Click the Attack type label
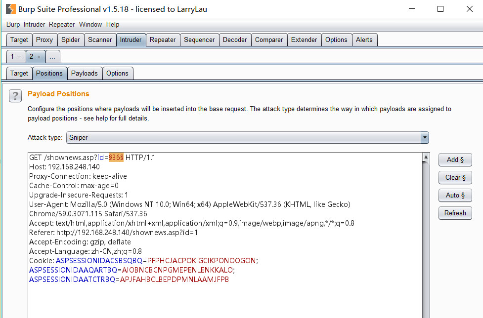The image size is (483, 318). click(x=45, y=137)
